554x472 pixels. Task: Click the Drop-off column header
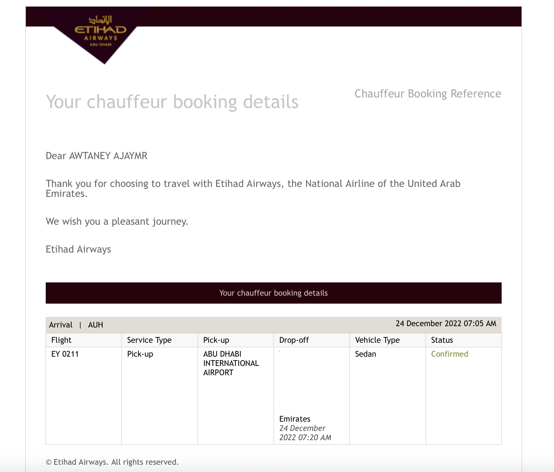(x=294, y=340)
